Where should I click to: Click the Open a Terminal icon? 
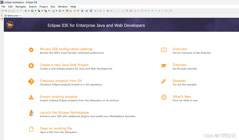point(91,11)
